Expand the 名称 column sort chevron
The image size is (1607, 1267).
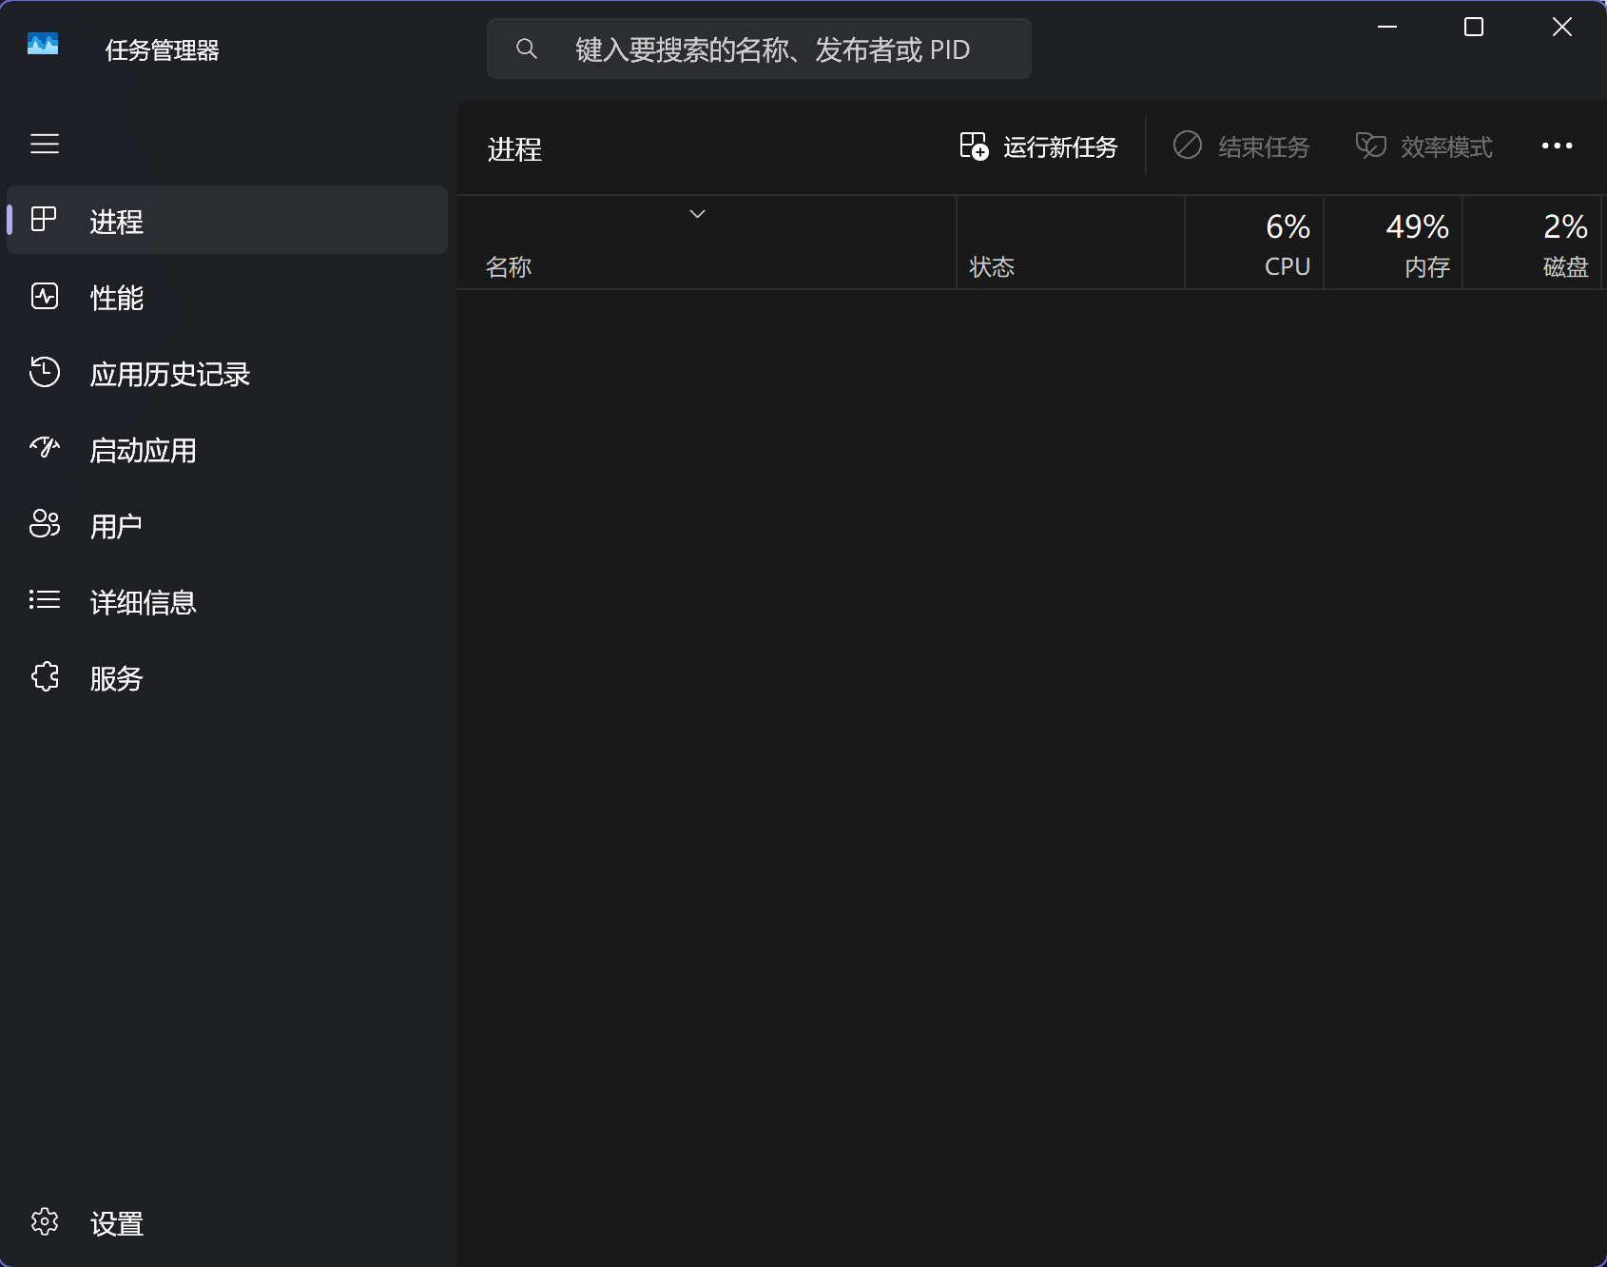697,213
